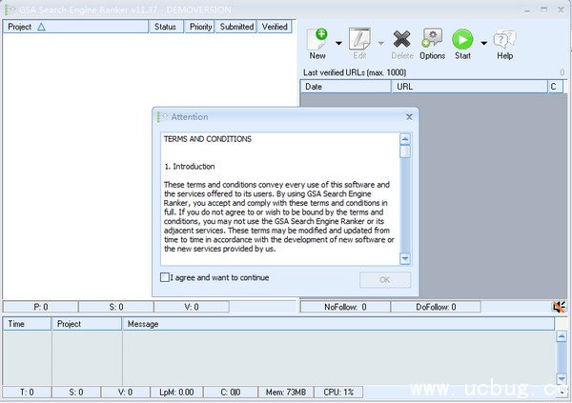Open the Edit dropdown arrow

381,42
